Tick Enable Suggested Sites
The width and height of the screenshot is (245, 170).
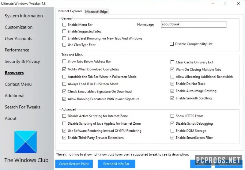(64, 31)
